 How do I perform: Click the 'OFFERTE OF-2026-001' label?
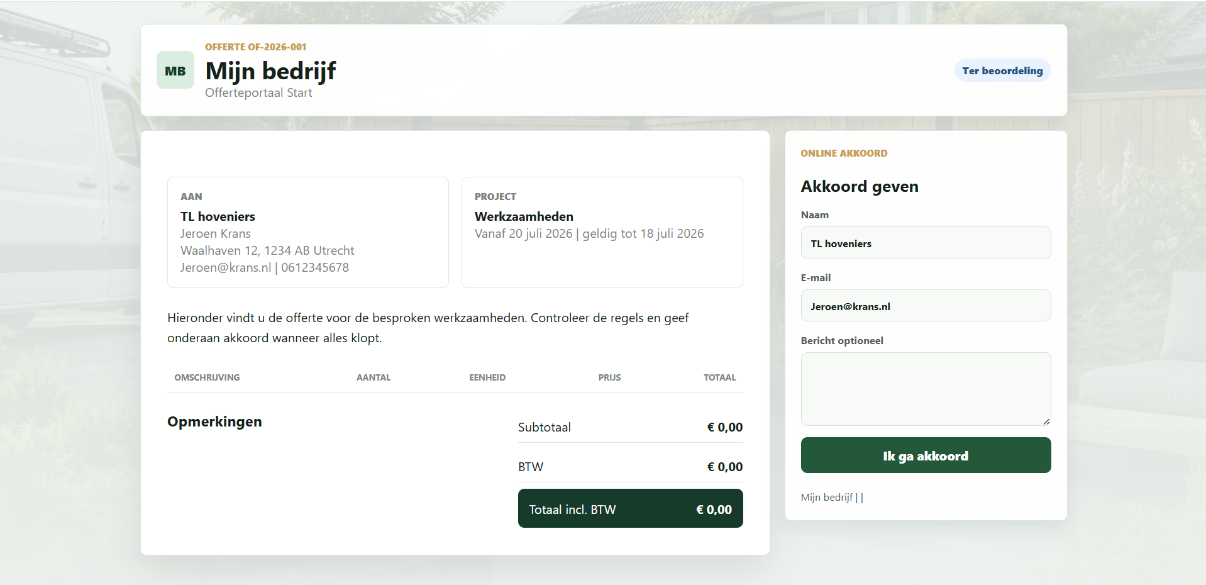(x=256, y=47)
